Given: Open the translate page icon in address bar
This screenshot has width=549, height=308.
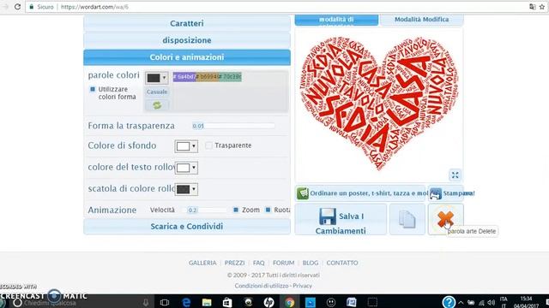Looking at the screenshot, I should coord(532,7).
